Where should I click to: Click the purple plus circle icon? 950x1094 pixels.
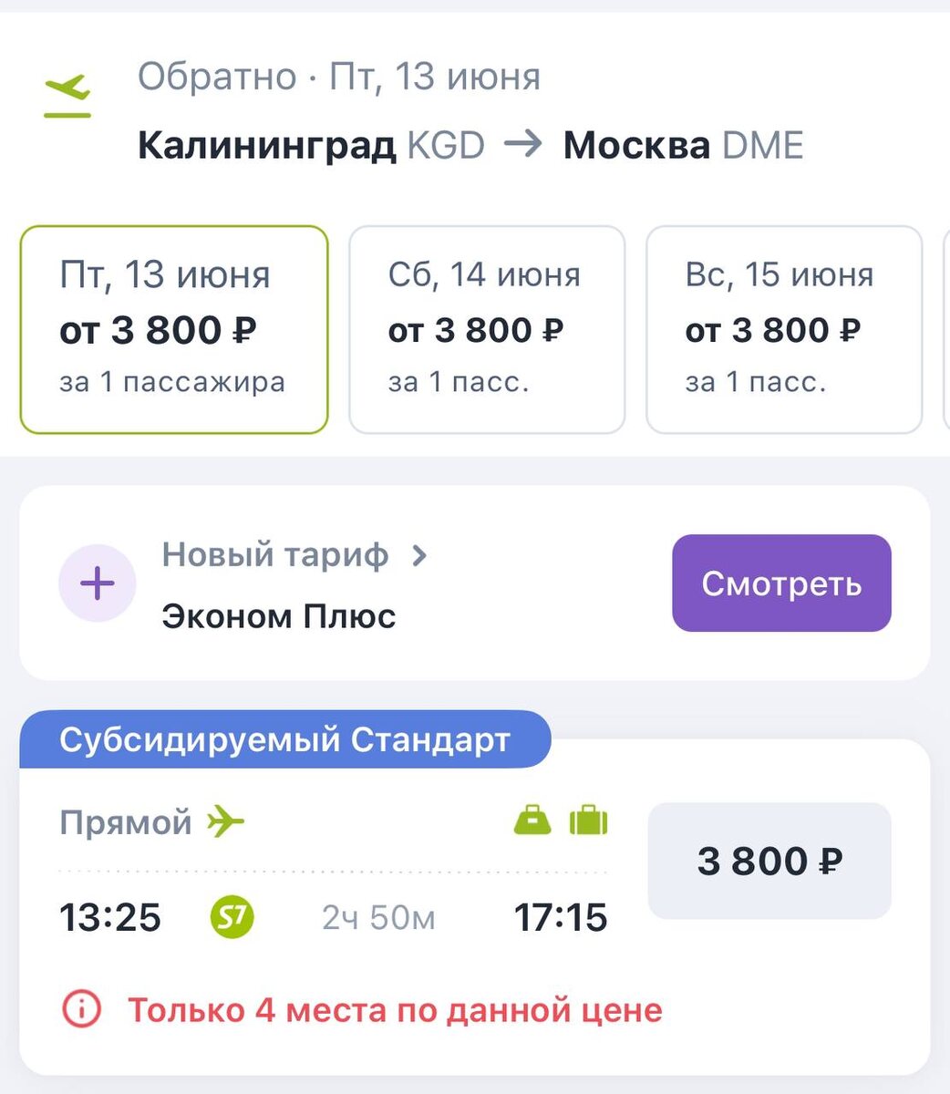98,583
